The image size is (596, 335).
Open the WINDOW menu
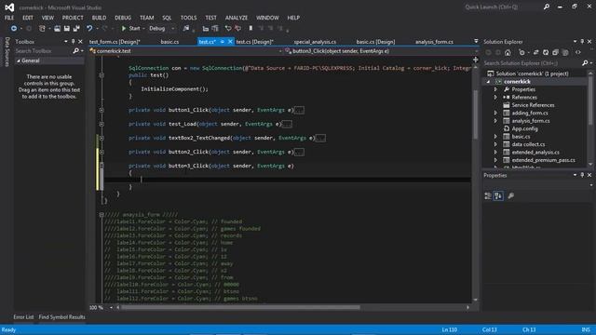267,18
